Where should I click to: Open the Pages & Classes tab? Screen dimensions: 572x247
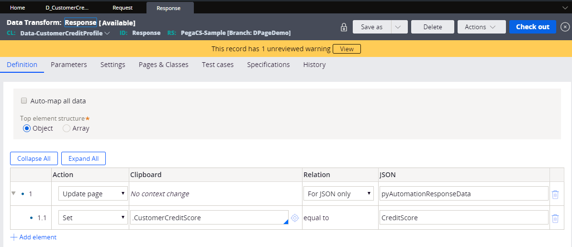click(x=163, y=65)
